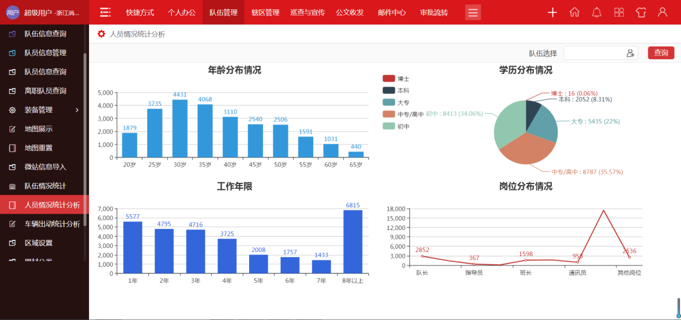Open notifications bell icon
The image size is (681, 320).
click(x=597, y=12)
